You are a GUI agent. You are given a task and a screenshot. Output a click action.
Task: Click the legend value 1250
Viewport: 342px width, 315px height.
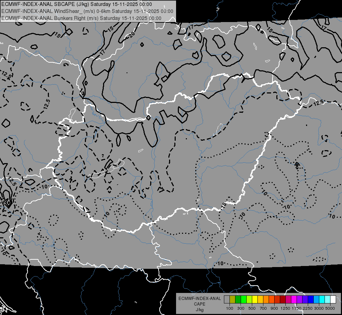pos(285,308)
